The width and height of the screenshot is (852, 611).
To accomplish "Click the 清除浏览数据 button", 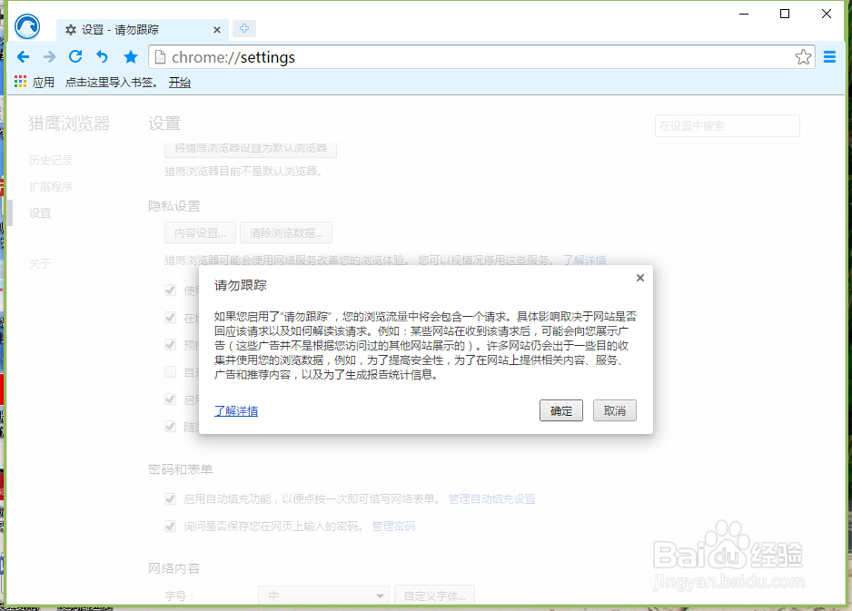I will click(x=286, y=233).
